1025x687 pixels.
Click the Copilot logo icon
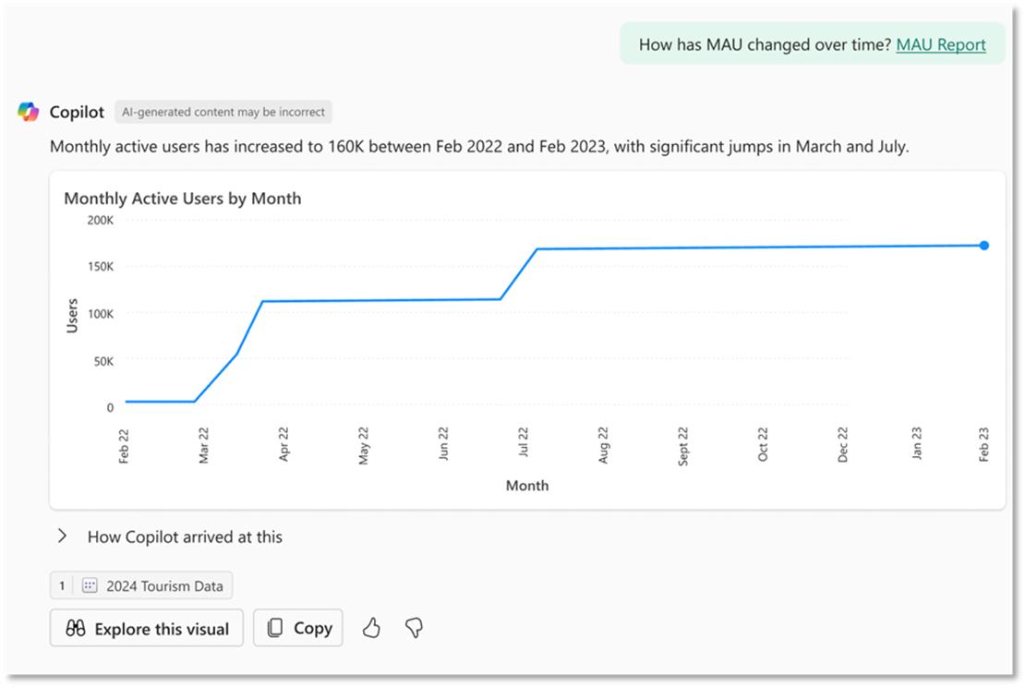(x=28, y=112)
